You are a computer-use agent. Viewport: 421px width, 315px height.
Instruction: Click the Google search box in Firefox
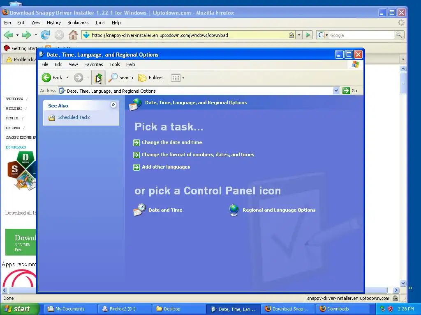click(361, 35)
